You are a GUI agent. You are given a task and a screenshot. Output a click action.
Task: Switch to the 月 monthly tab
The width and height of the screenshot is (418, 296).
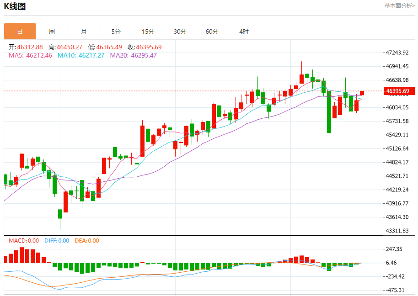(84, 32)
